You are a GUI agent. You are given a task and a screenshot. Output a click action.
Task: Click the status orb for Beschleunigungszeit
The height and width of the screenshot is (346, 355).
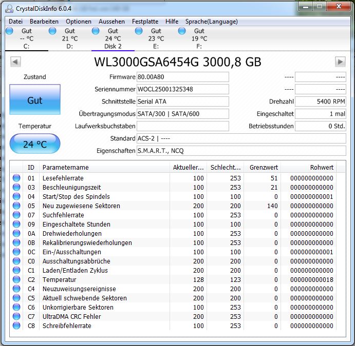16,187
